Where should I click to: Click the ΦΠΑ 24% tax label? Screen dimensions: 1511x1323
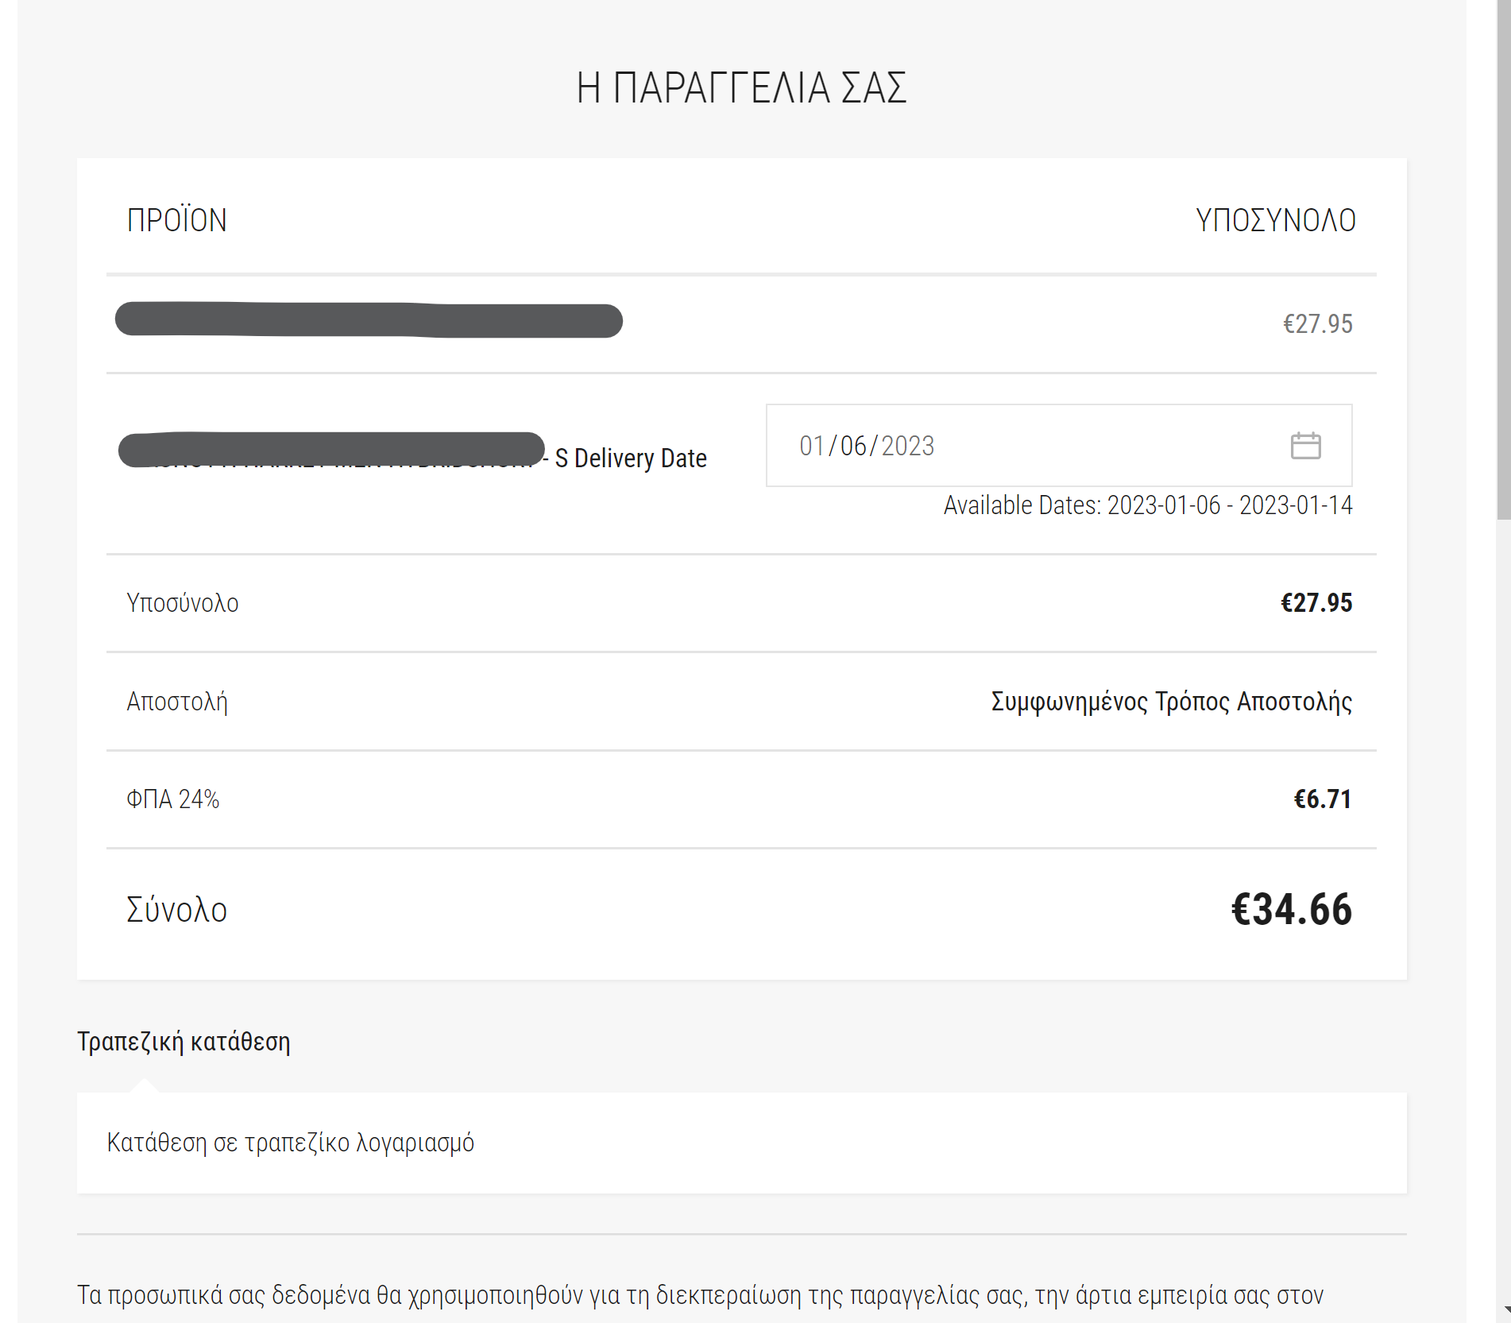(173, 799)
